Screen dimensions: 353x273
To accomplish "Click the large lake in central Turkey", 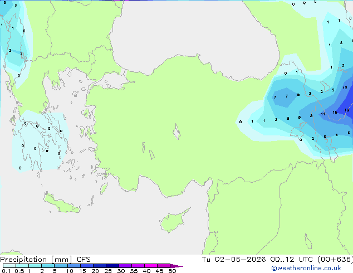I will pos(176,131).
